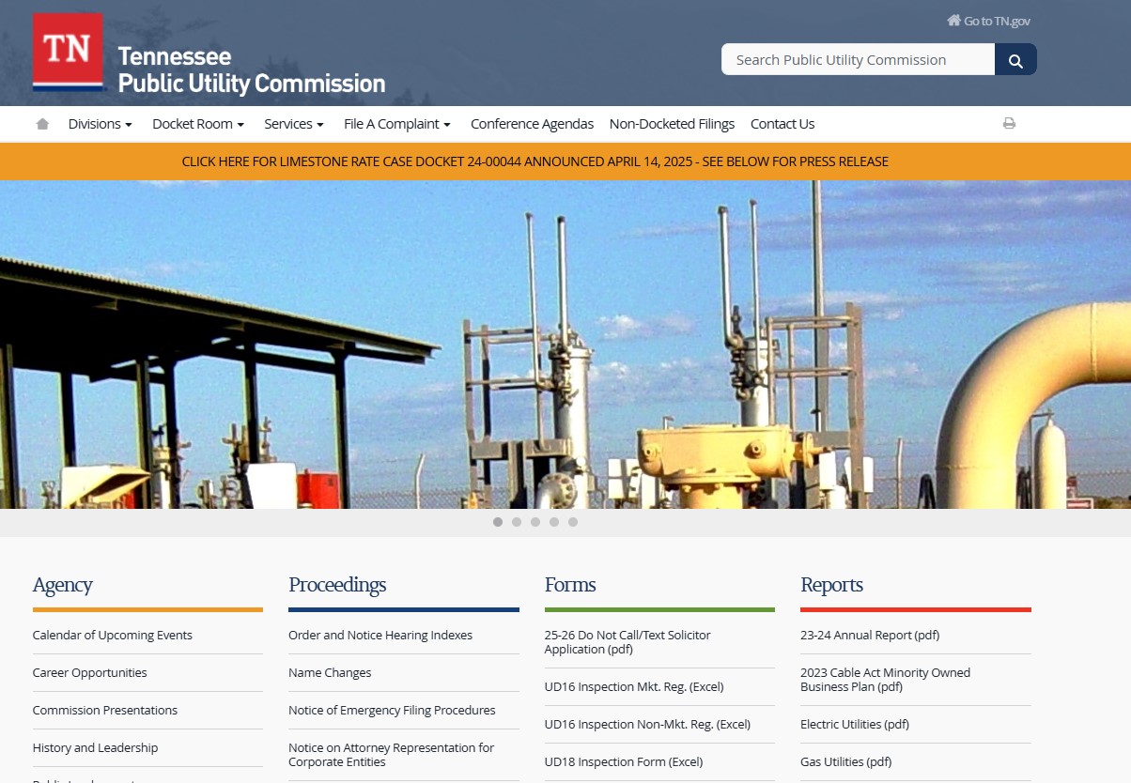Open 2023 Cable Act Minority Owned Business Plan
Image resolution: width=1131 pixels, height=783 pixels.
885,680
